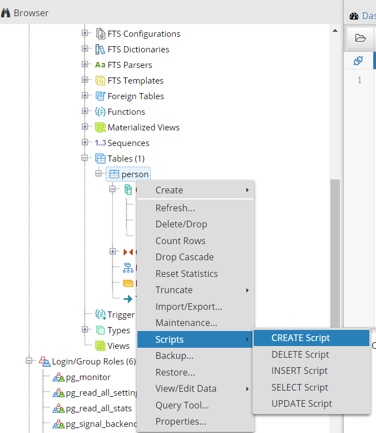Viewport: 376px width, 433px height.
Task: Click the Foreign Tables icon
Action: [x=100, y=96]
